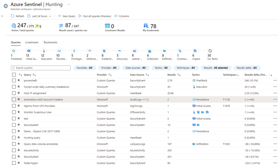This screenshot has width=278, height=165.
Task: Click the New Query button
Action: (x=67, y=16)
